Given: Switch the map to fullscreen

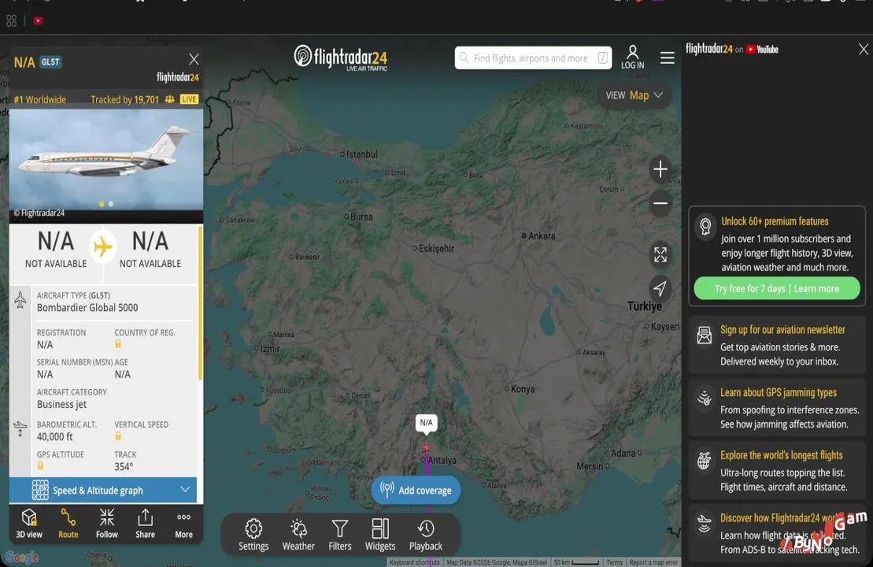Looking at the screenshot, I should 660,254.
